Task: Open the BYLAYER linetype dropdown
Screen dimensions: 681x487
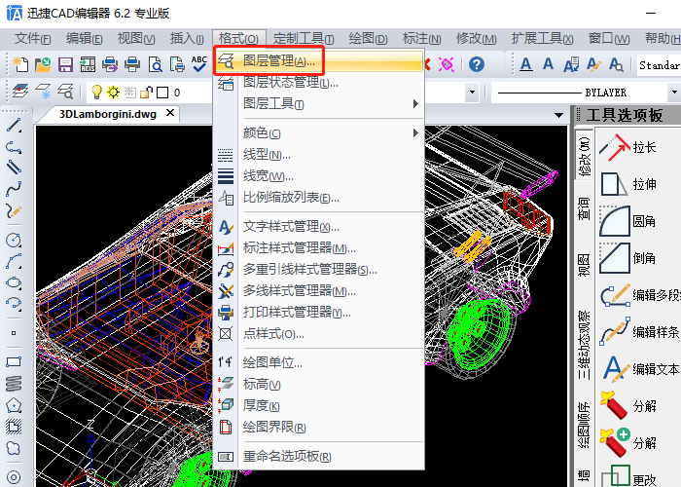Action: click(x=672, y=93)
